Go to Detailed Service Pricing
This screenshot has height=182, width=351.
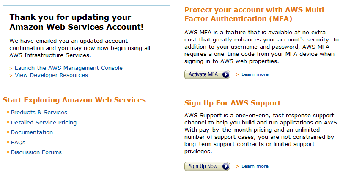coord(44,123)
